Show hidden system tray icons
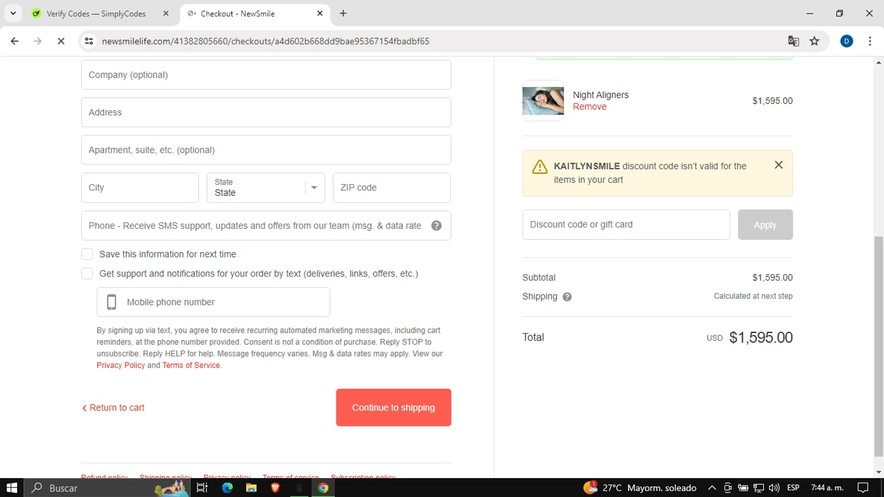This screenshot has height=497, width=884. coord(712,488)
